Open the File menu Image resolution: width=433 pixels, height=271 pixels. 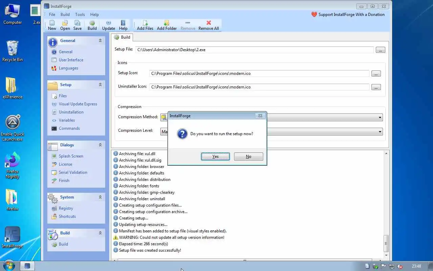52,15
